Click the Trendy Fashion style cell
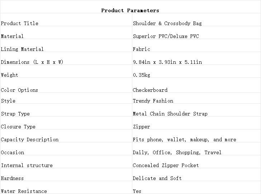261x194 pixels. (196, 98)
